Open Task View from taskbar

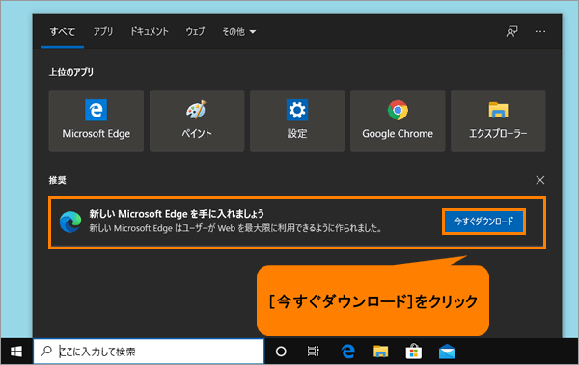click(313, 352)
